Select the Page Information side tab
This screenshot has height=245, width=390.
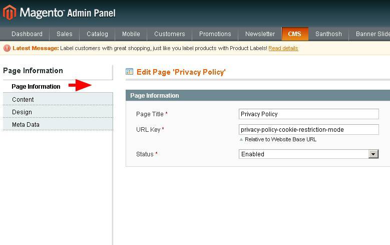pos(36,87)
